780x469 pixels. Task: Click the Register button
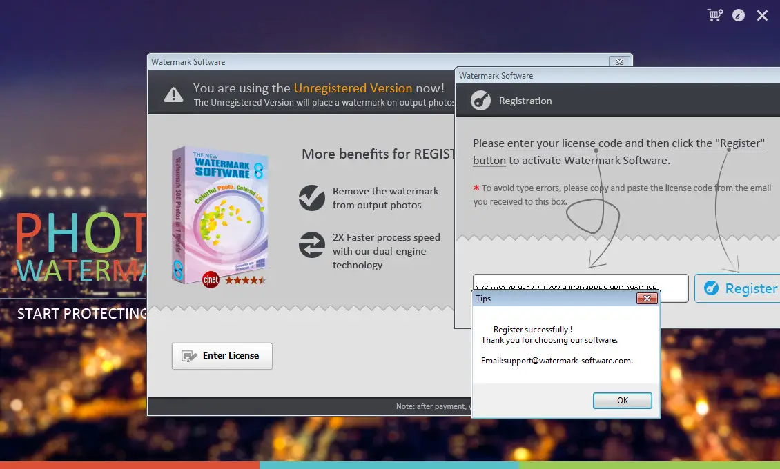point(737,288)
